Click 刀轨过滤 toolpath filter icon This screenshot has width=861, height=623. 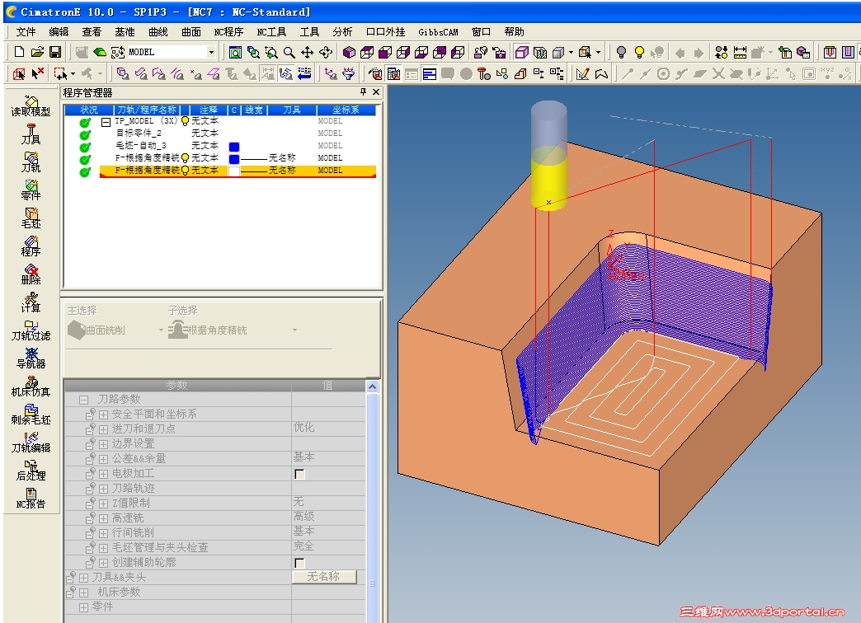[31, 330]
